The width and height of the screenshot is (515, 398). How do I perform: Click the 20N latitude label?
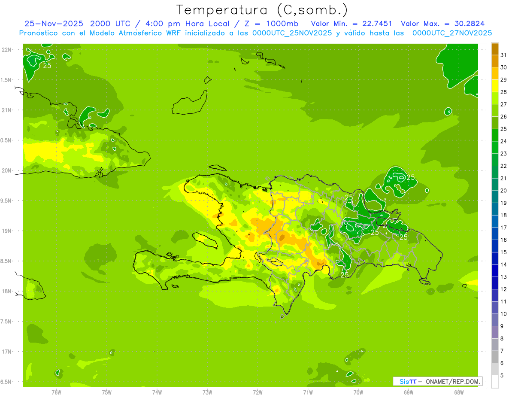click(x=7, y=171)
